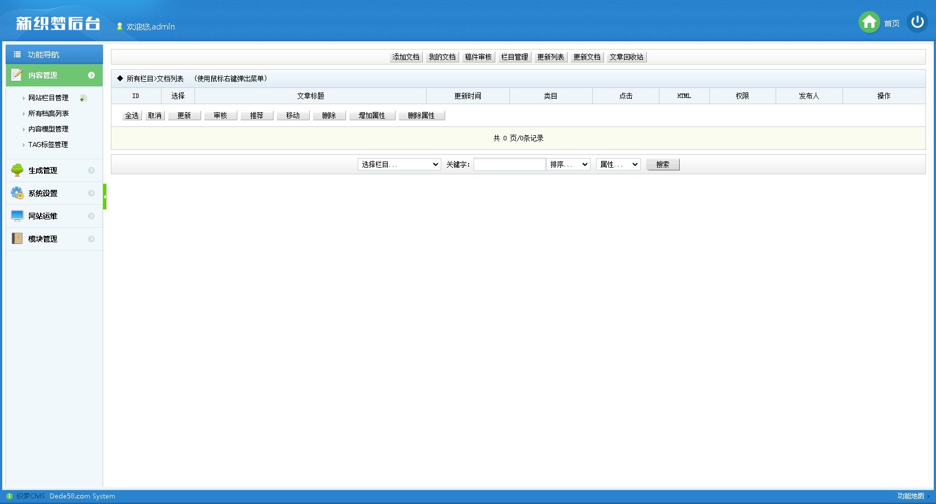Viewport: 936px width, 504px height.
Task: Open the 首页 home icon
Action: click(869, 22)
